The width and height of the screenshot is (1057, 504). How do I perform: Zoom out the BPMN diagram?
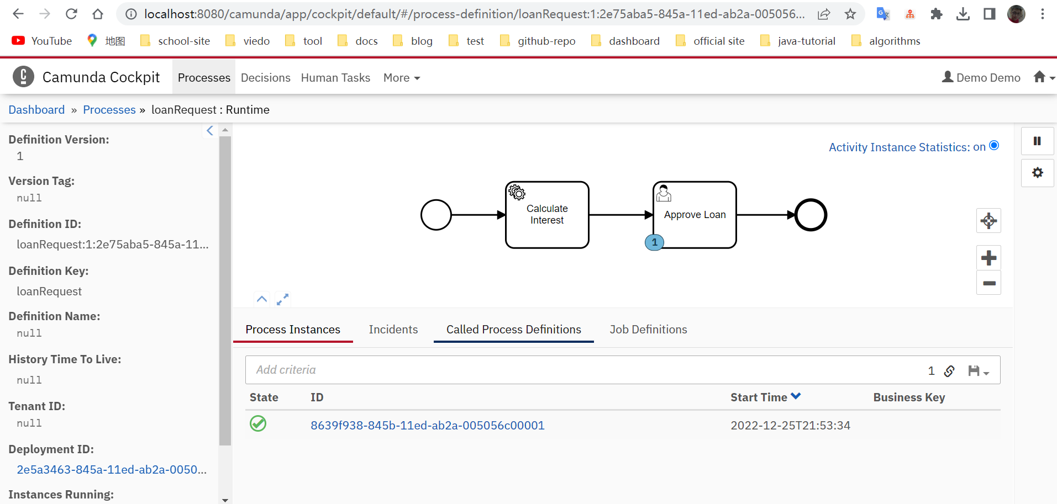(x=988, y=283)
